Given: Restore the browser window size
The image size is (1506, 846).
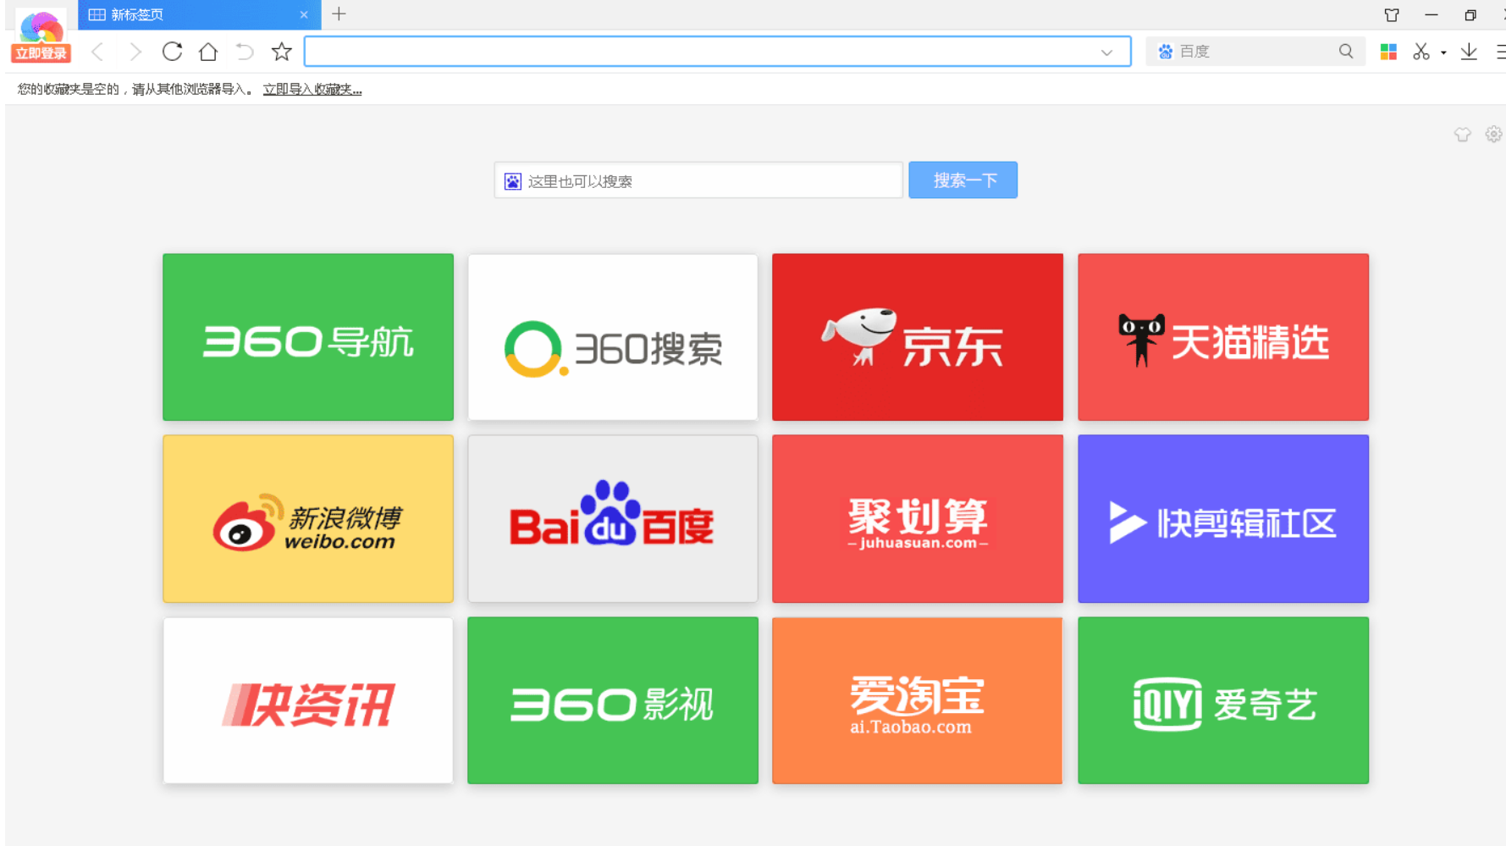Looking at the screenshot, I should click(1470, 14).
